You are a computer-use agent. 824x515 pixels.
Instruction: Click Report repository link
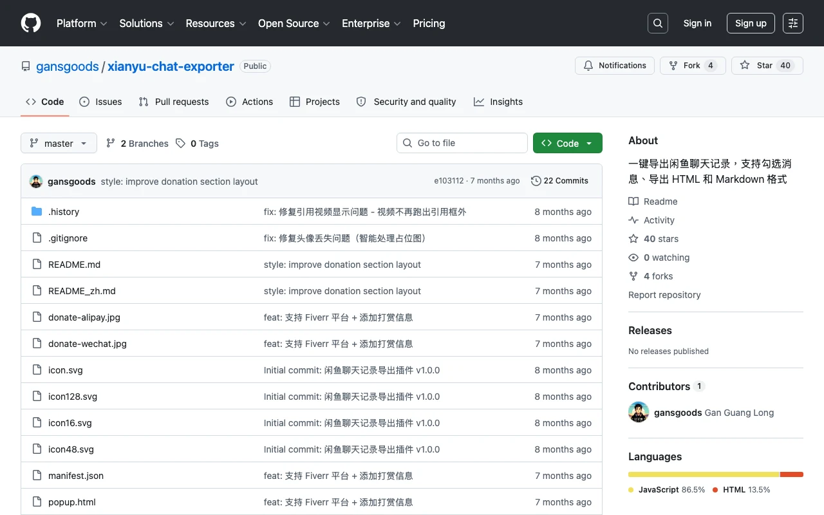(664, 295)
